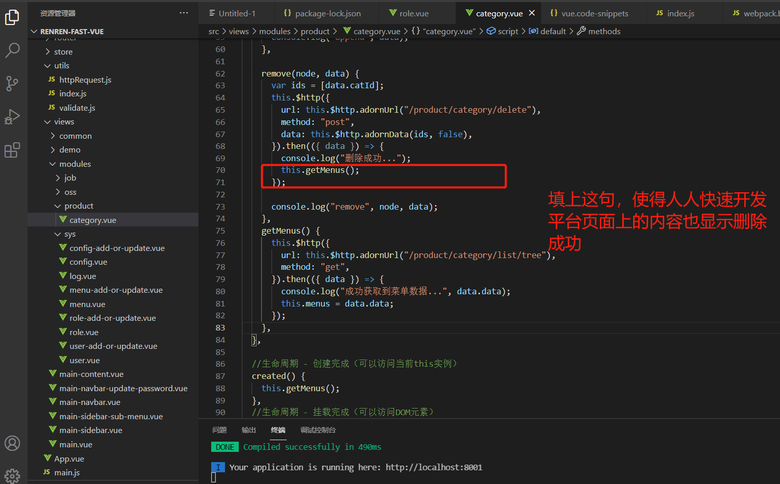Close the category.vue editor tab
Viewport: 780px width, 484px height.
coord(532,13)
